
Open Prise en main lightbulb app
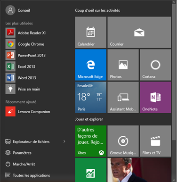[23, 89]
